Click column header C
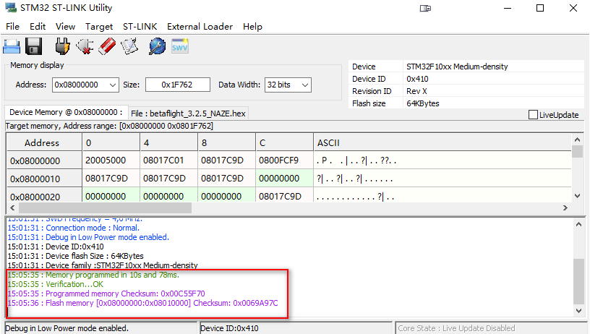Screen dimensions: 590x334 tap(284, 143)
